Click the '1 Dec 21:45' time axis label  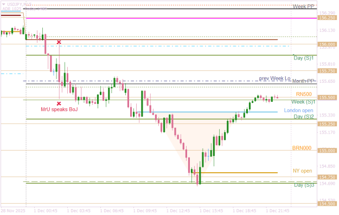278,211
